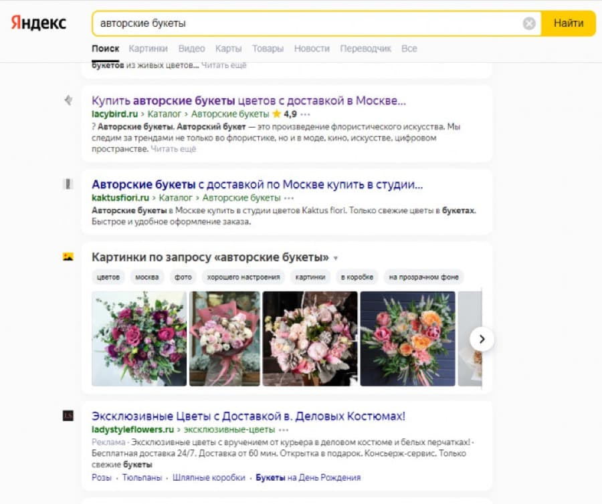The height and width of the screenshot is (504, 602).
Task: Click the star rating 4,9 icon
Action: tap(276, 114)
